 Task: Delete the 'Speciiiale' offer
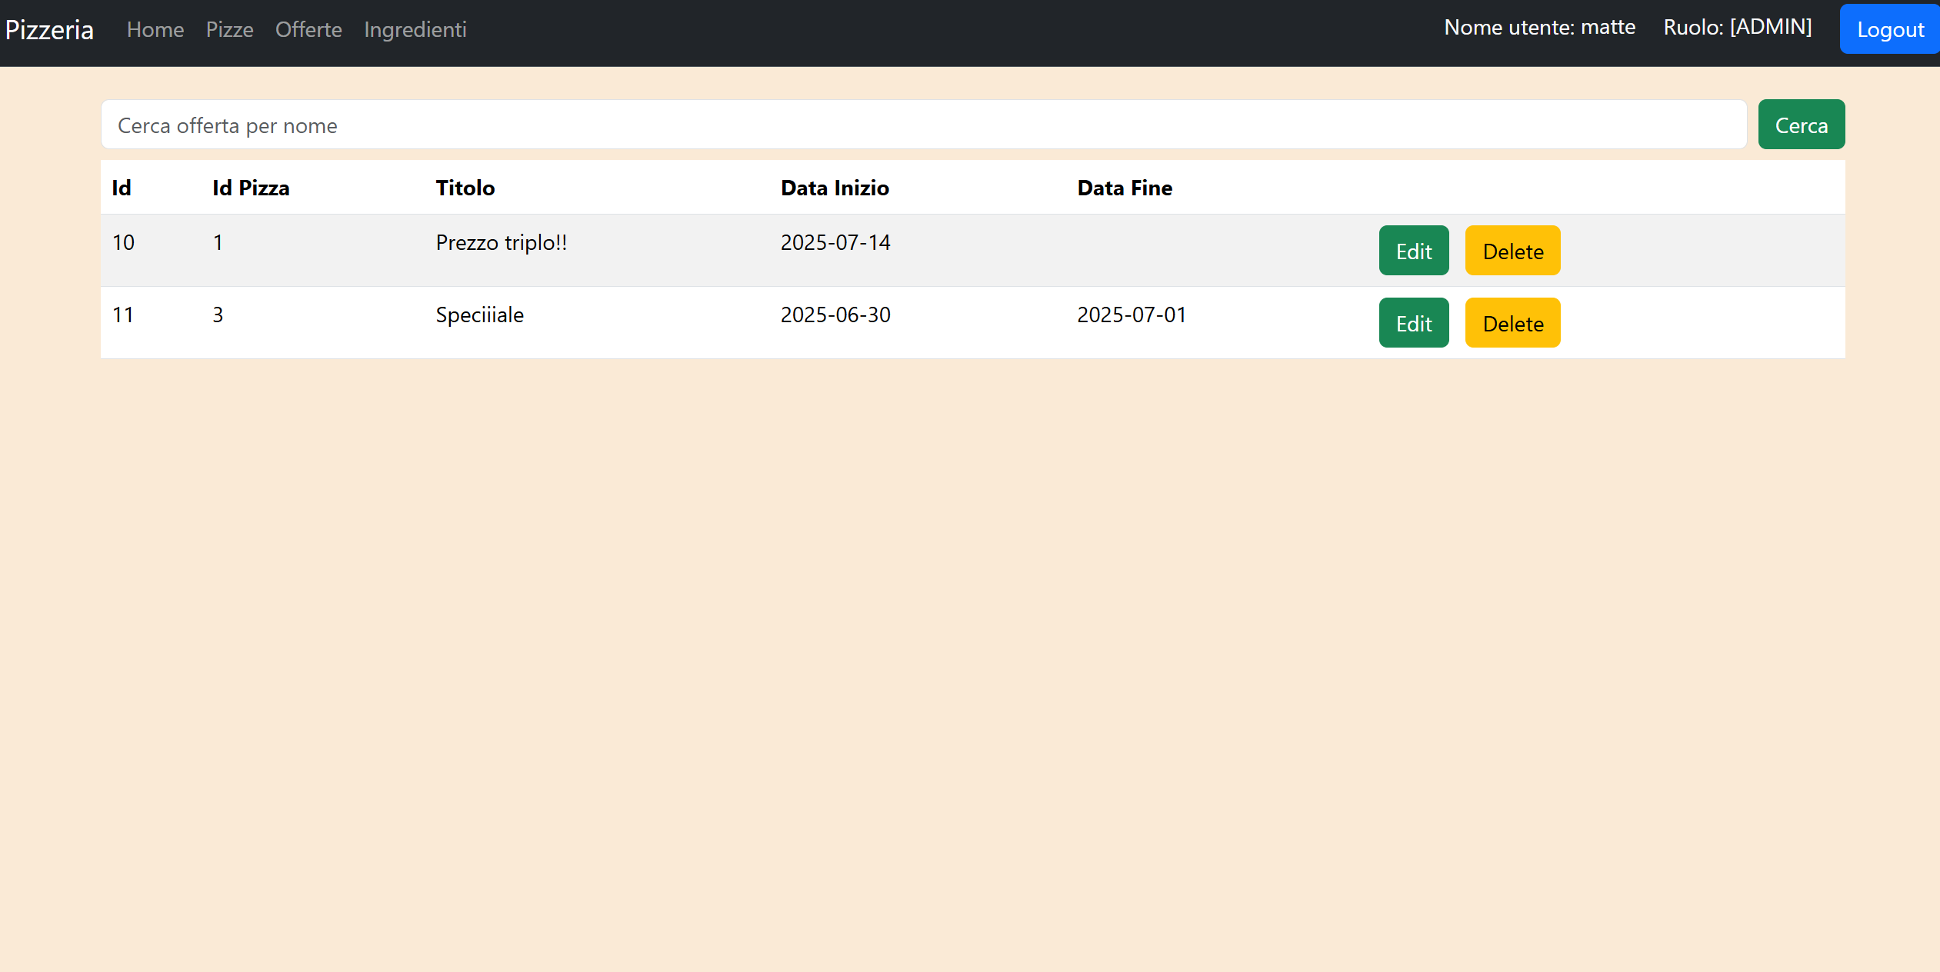[1512, 323]
